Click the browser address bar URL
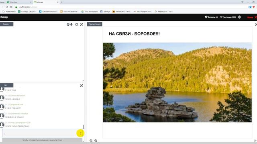This screenshot has width=257, height=144. (x=28, y=7)
